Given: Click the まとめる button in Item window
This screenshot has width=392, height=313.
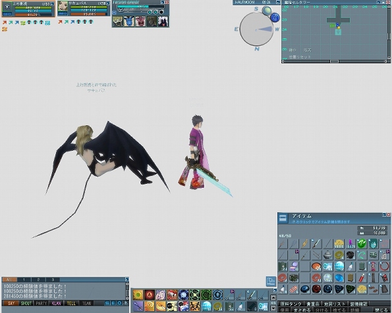Looking at the screenshot, I should click(x=303, y=310).
